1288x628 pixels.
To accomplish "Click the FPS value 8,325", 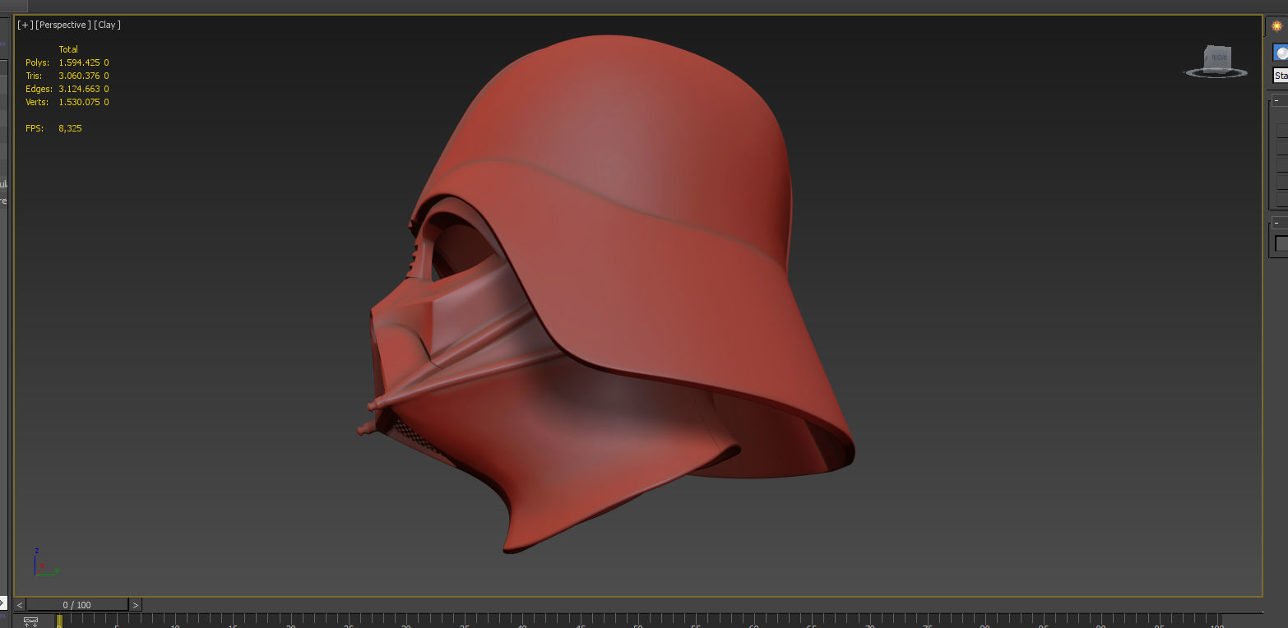I will [70, 128].
